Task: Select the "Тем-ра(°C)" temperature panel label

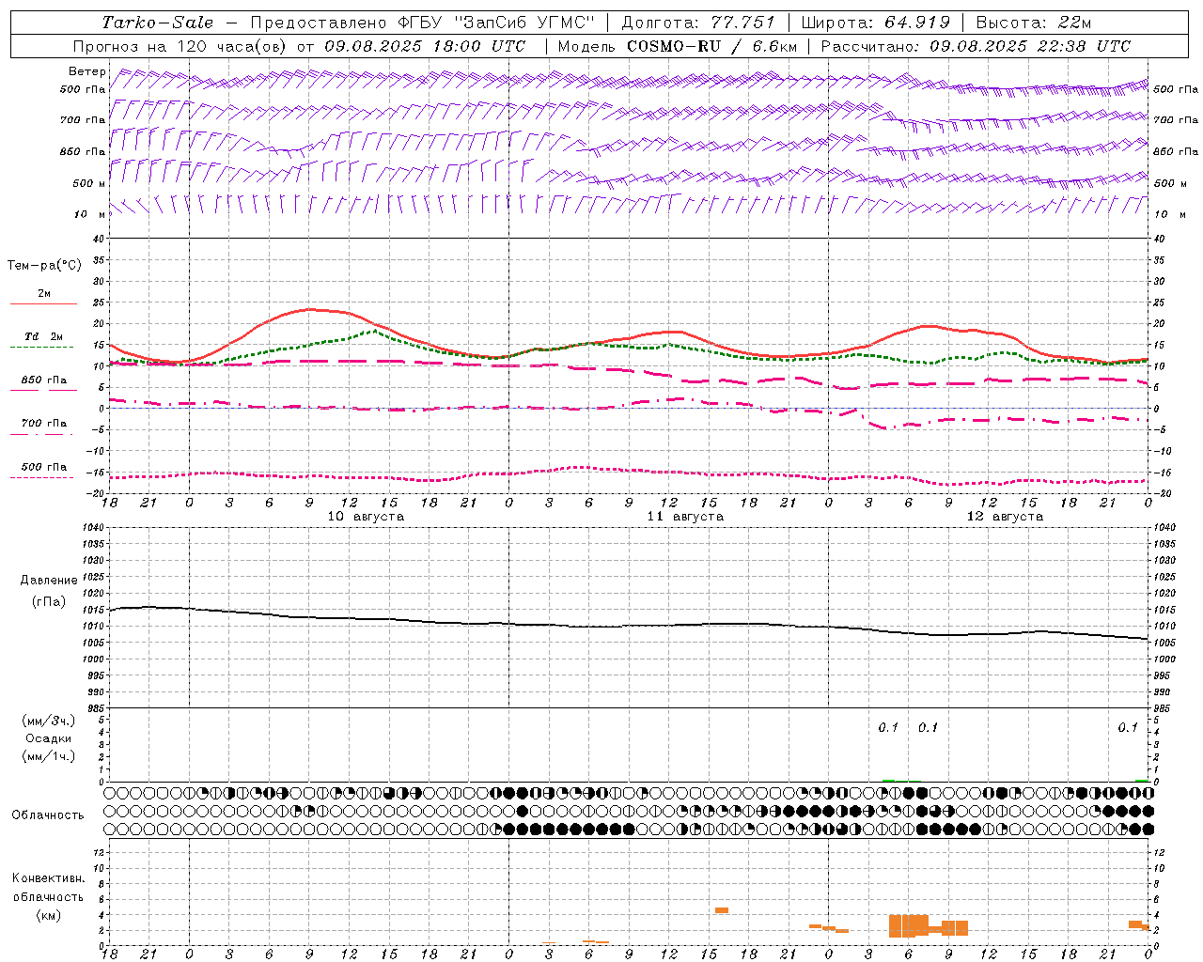Action: [44, 266]
